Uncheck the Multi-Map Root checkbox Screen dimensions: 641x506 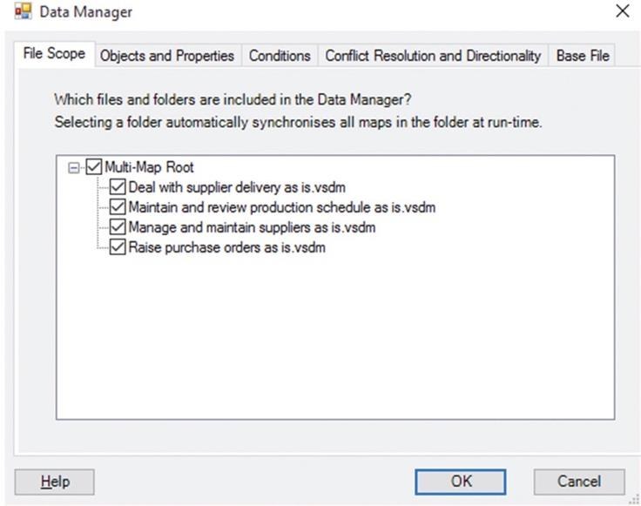[93, 166]
